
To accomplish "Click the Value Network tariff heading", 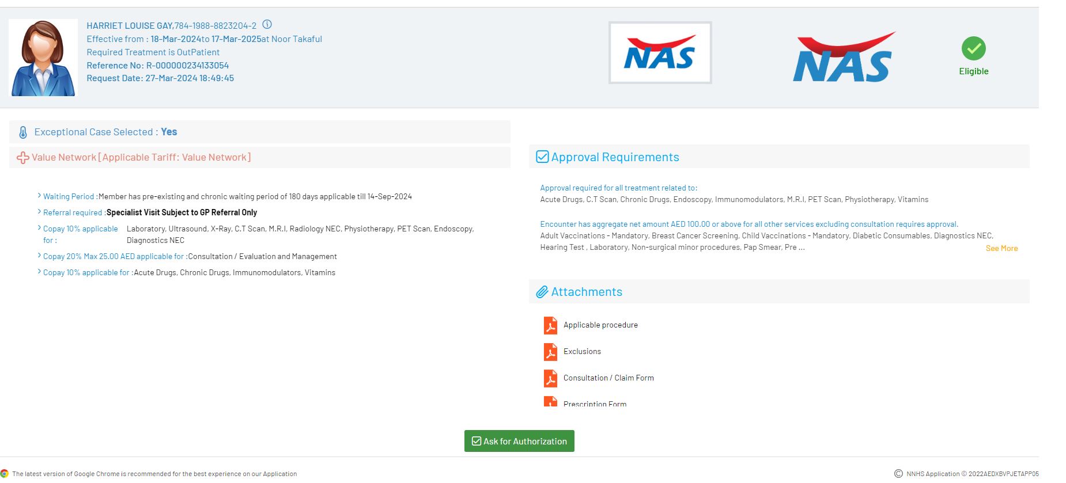I will point(141,157).
